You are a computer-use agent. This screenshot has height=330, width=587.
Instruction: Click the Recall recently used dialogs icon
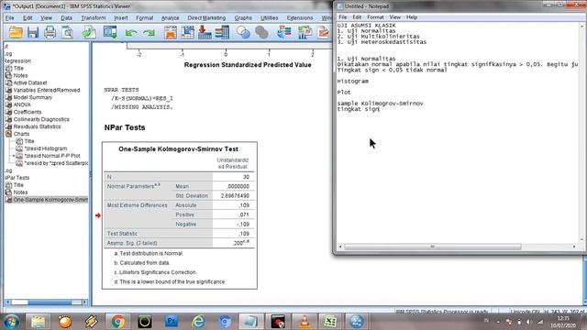(x=110, y=33)
